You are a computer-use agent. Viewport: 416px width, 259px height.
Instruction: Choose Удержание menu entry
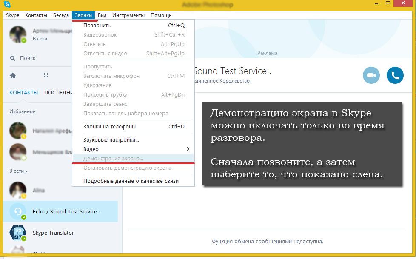[134, 85]
